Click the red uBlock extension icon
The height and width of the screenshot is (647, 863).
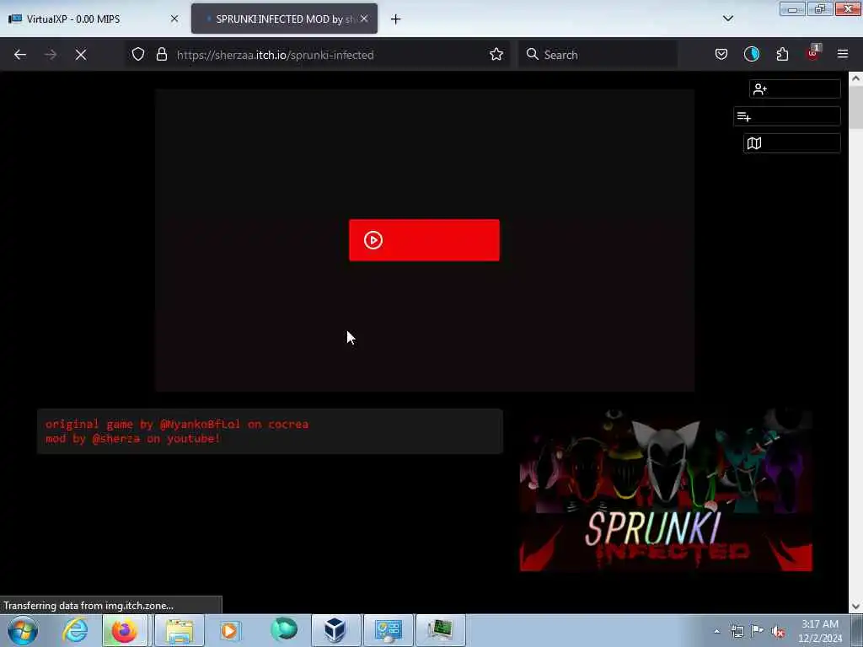pyautogui.click(x=812, y=53)
